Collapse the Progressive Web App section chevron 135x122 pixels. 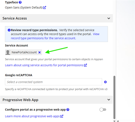109,100
